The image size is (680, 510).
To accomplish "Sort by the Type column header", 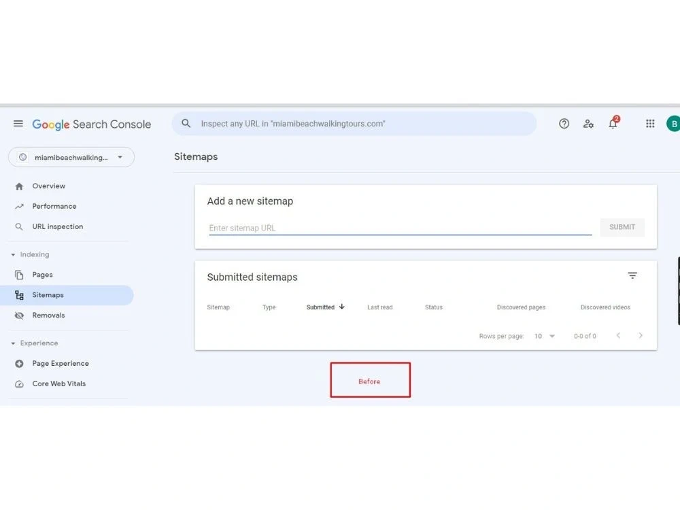I will pos(269,307).
